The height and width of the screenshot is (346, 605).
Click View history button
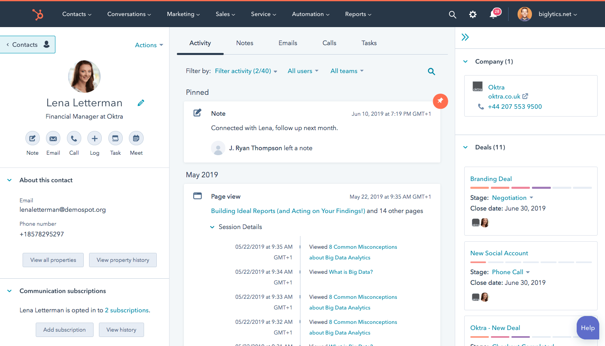click(121, 330)
